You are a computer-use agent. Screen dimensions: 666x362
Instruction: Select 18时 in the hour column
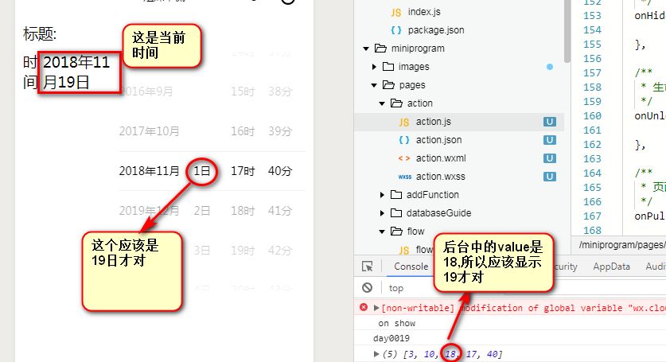[243, 211]
